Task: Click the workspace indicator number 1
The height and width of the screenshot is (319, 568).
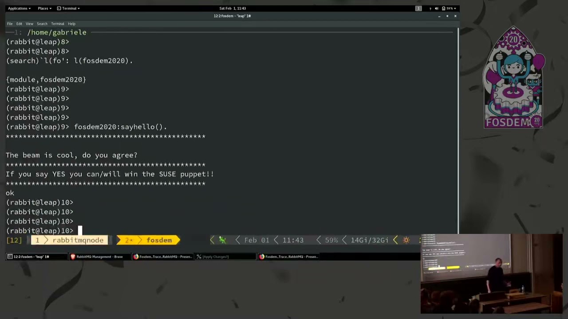Action: click(x=418, y=8)
